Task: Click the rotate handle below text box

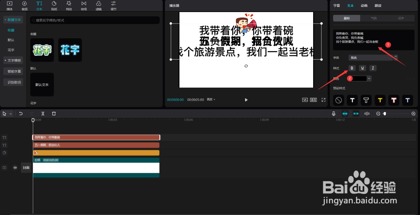Action: pyautogui.click(x=246, y=66)
